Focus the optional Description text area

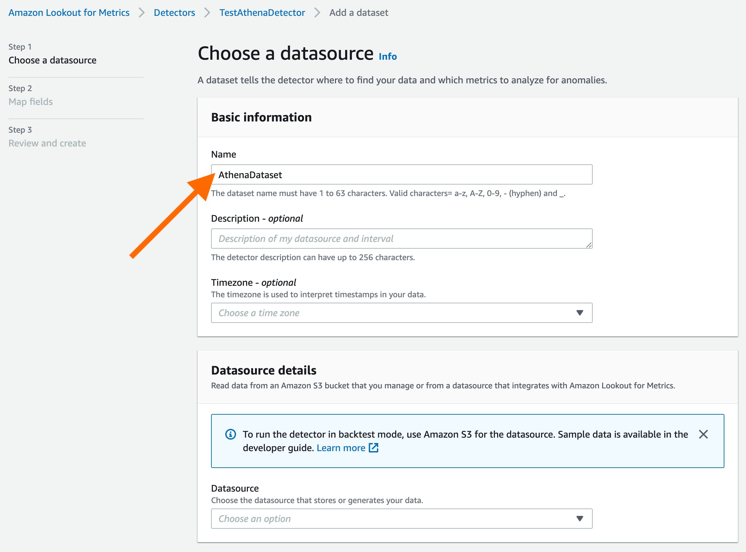pyautogui.click(x=401, y=239)
